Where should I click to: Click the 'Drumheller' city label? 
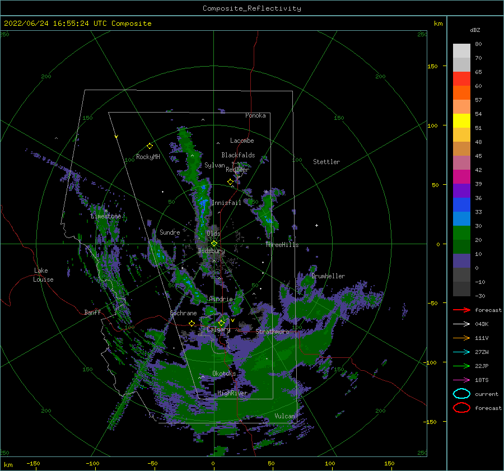point(328,276)
